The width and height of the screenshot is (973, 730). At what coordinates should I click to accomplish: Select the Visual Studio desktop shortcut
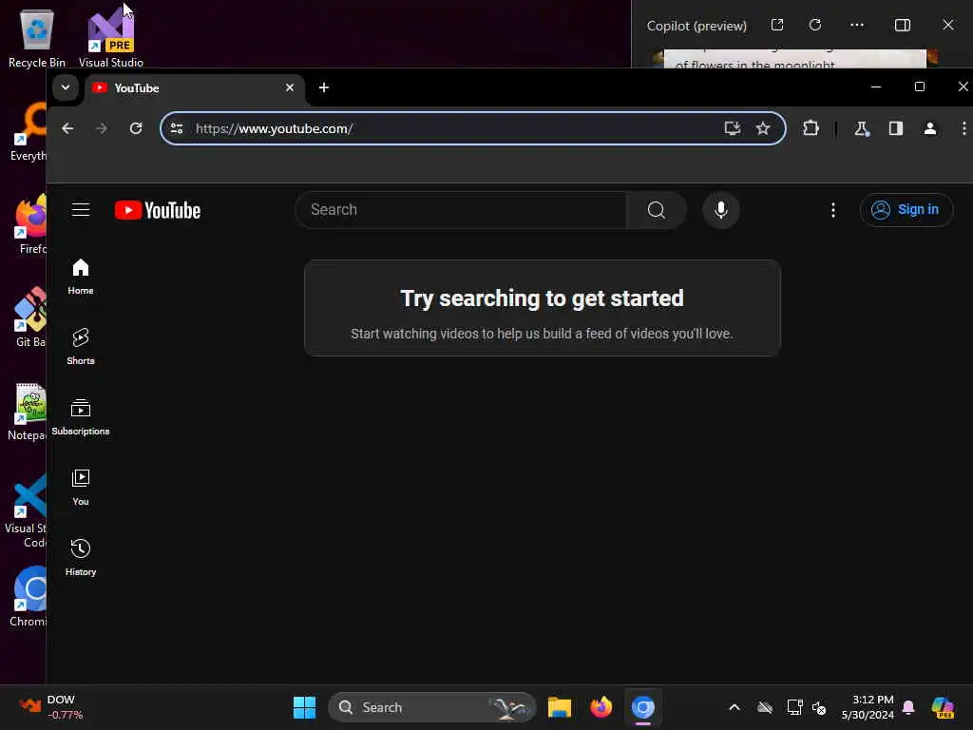111,38
